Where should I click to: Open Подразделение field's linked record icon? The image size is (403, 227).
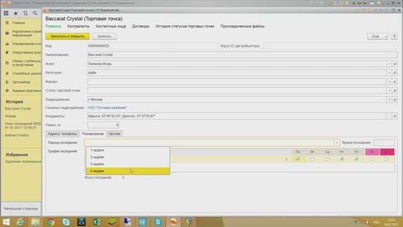pos(395,100)
